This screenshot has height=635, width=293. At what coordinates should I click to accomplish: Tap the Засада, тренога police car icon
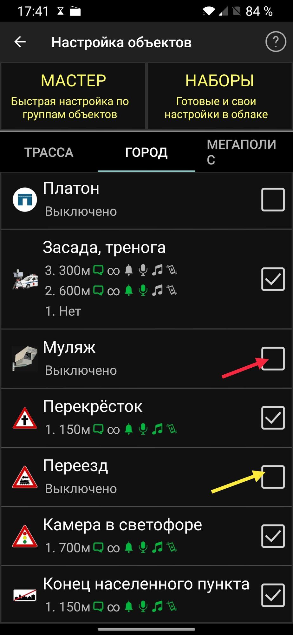click(25, 279)
